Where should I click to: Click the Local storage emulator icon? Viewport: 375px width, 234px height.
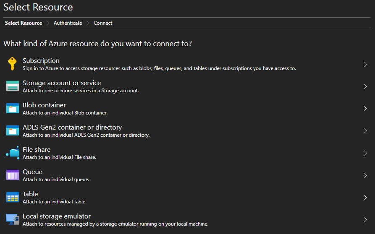(x=13, y=219)
